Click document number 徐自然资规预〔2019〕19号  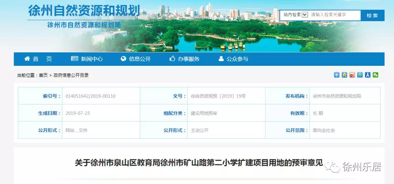coord(219,96)
